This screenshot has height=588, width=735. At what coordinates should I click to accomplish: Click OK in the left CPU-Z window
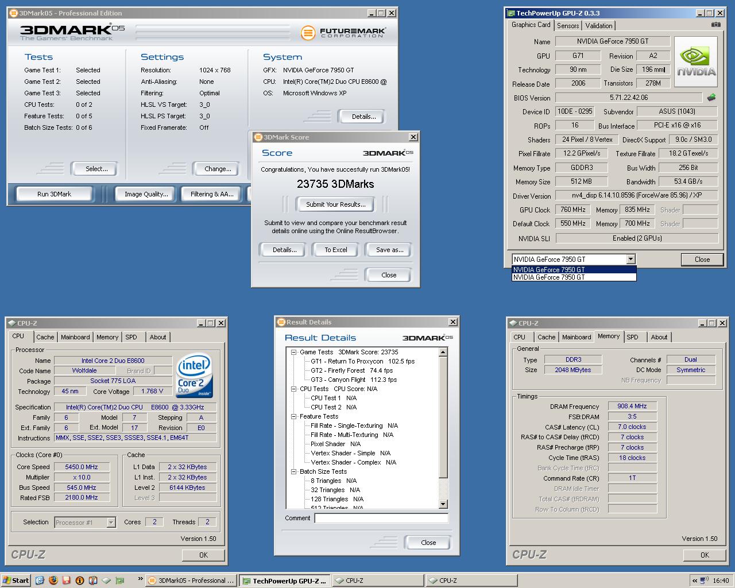[x=203, y=555]
